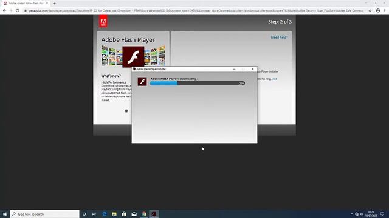Open File Explorer from the taskbar

tap(114, 214)
